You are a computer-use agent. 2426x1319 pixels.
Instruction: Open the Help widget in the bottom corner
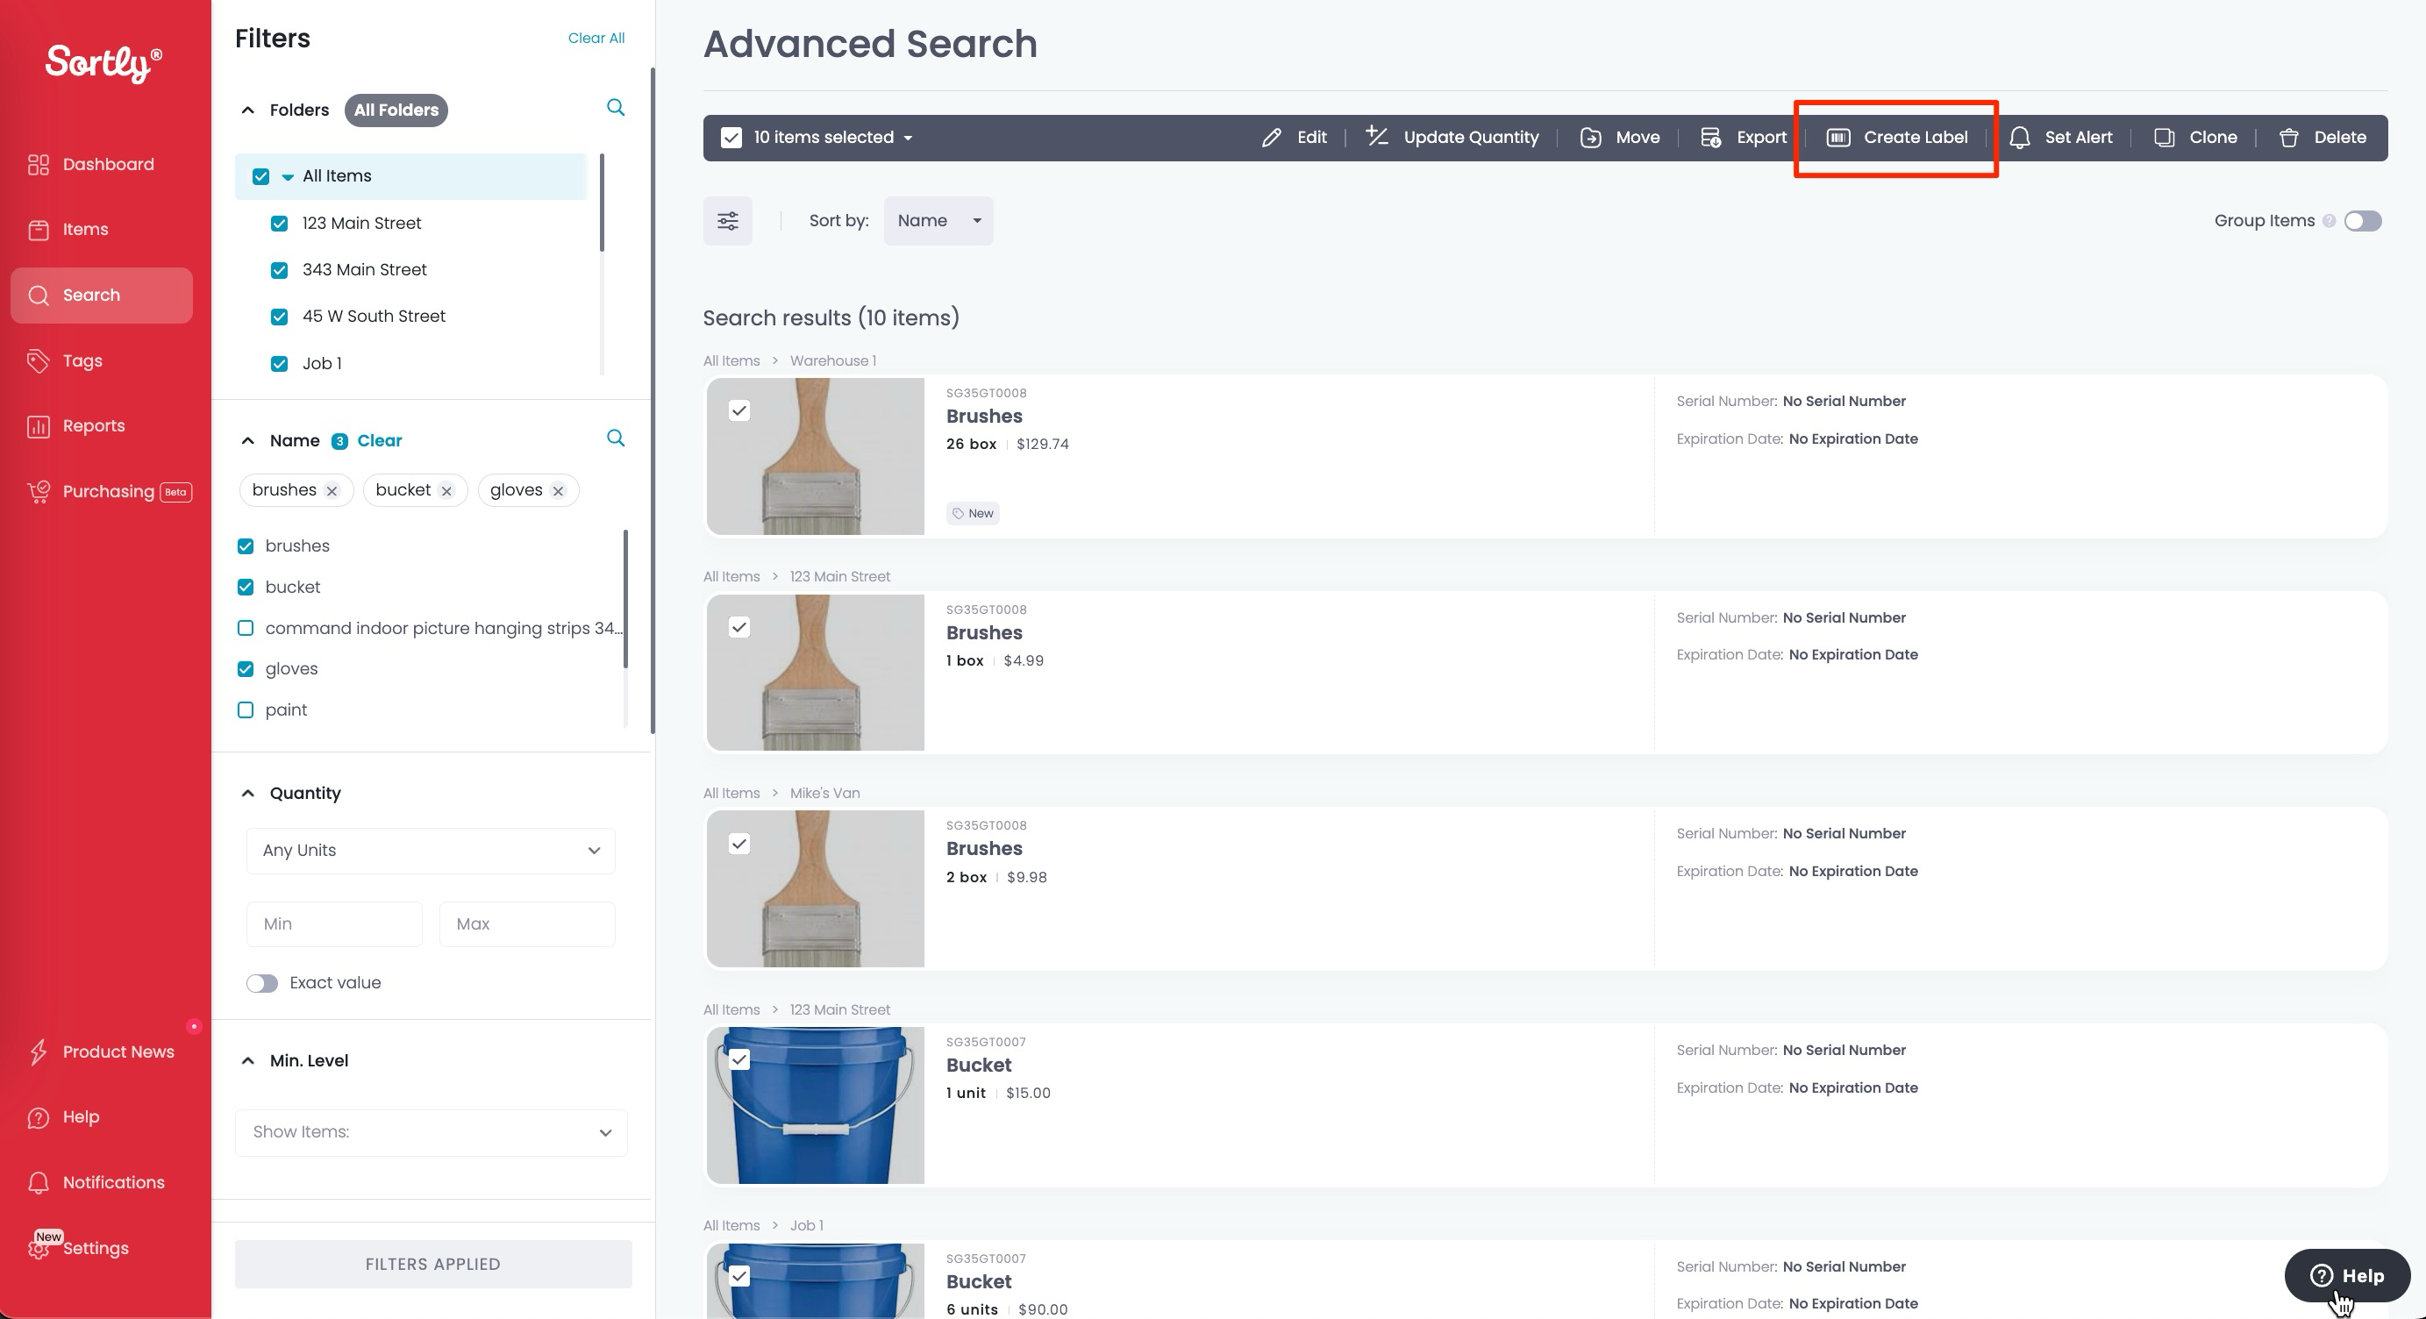click(2345, 1277)
